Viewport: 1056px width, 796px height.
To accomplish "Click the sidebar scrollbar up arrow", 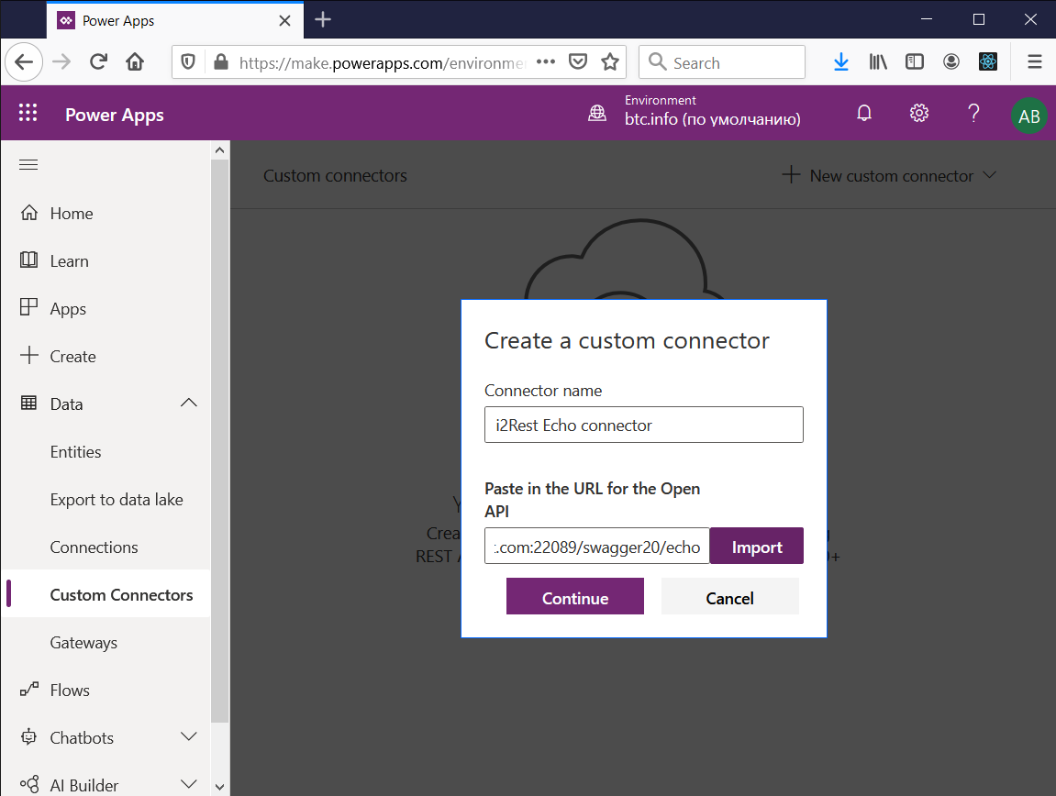I will (x=219, y=150).
